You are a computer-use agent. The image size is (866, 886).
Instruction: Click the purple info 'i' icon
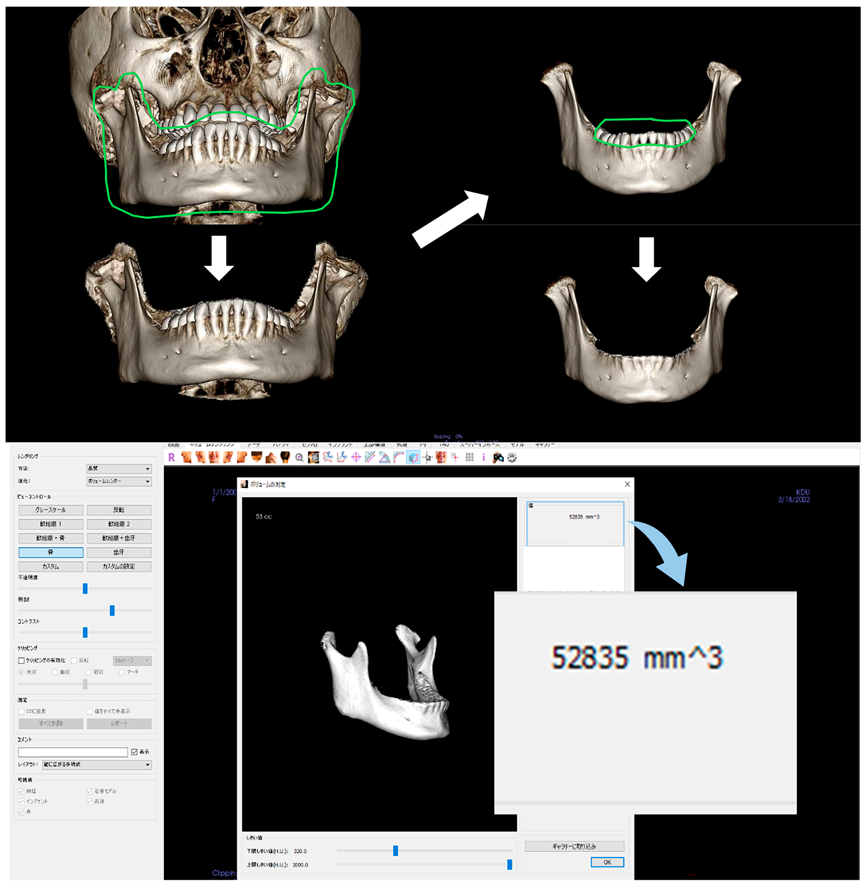click(x=484, y=457)
